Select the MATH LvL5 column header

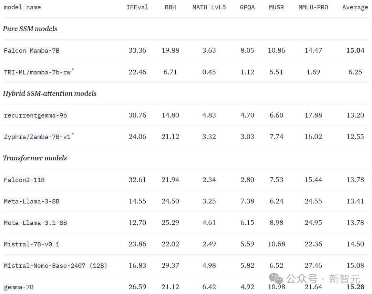209,7
